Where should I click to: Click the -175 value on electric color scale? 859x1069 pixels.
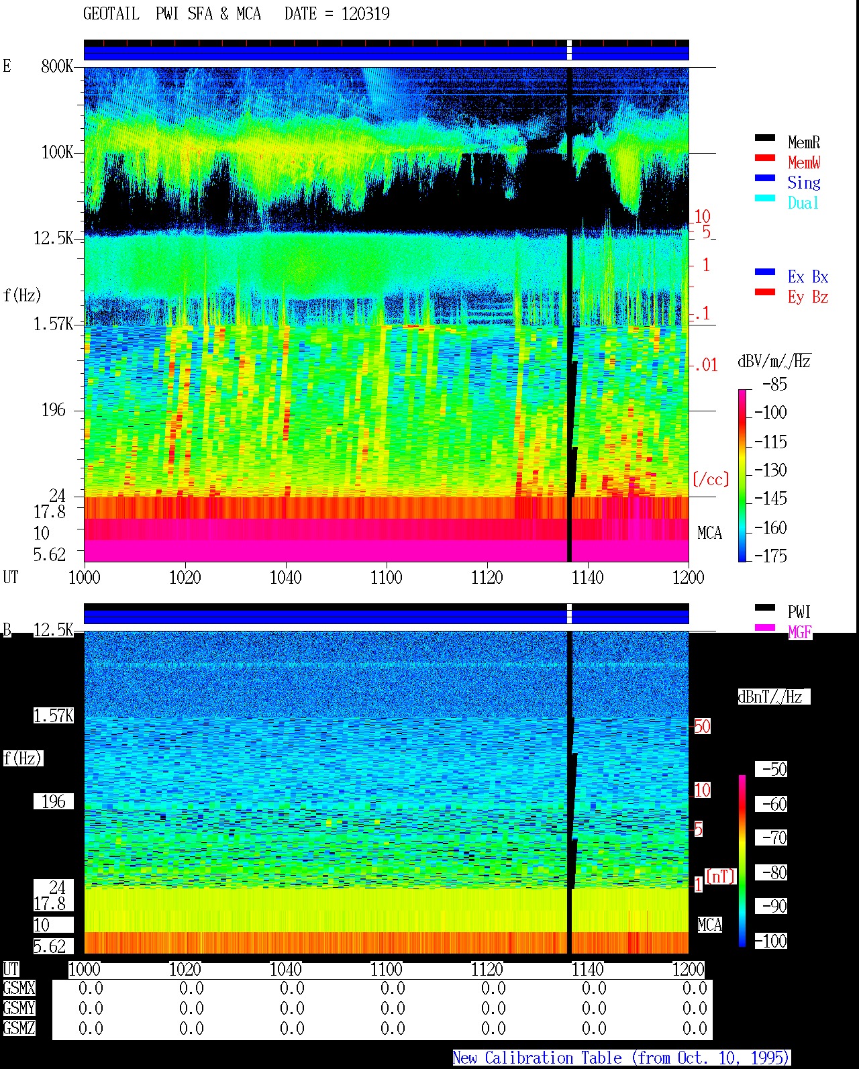click(x=770, y=556)
